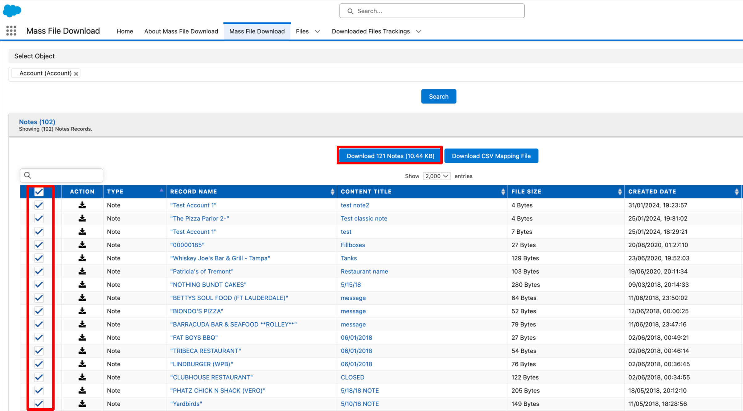
Task: Click the download icon in the CLOSED row
Action: coord(82,377)
